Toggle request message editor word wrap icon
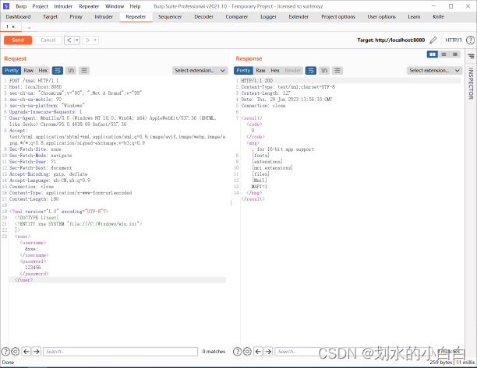477x368 pixels. click(58, 71)
